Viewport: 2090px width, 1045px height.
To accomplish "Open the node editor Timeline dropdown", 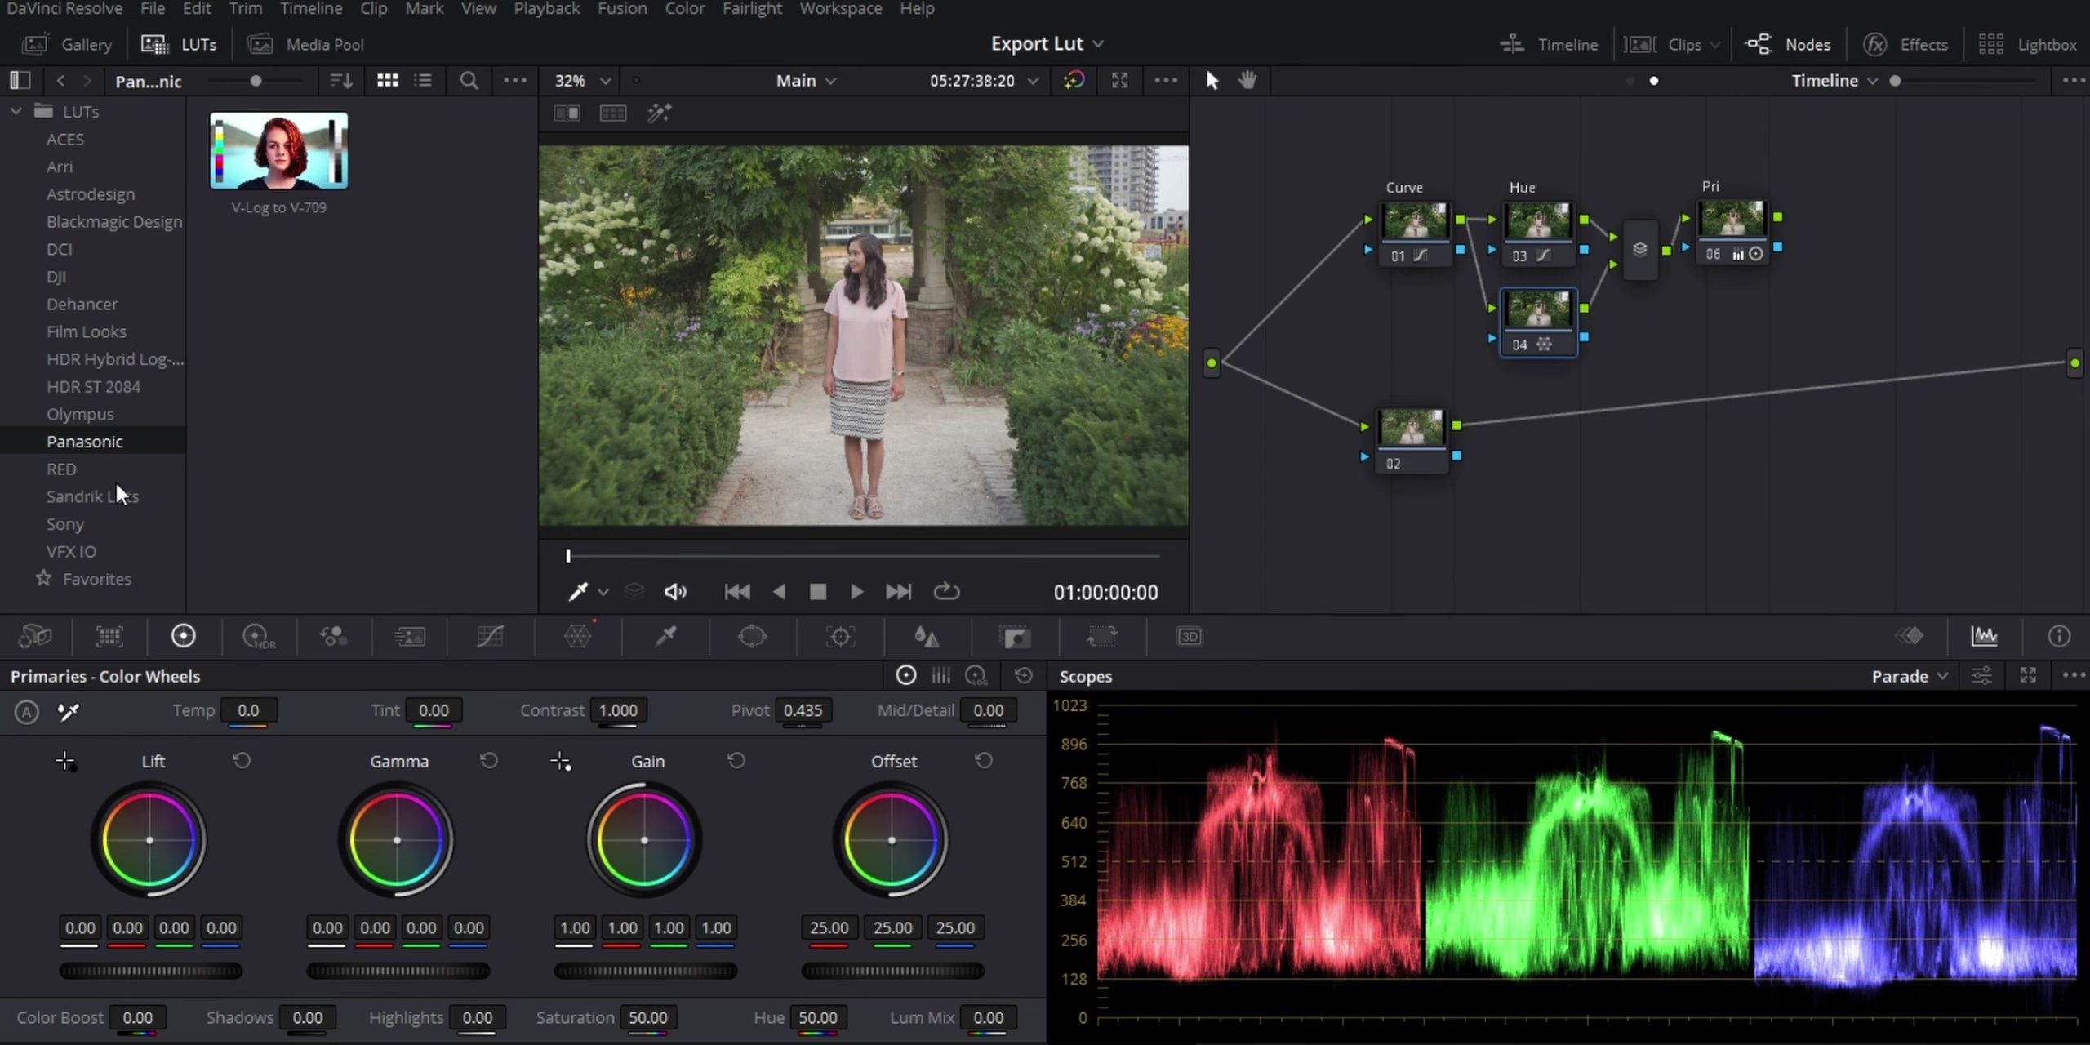I will (x=1834, y=80).
